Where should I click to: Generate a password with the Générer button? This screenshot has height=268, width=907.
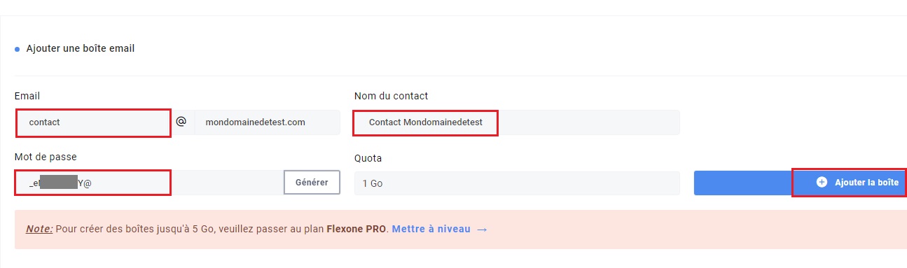[312, 183]
